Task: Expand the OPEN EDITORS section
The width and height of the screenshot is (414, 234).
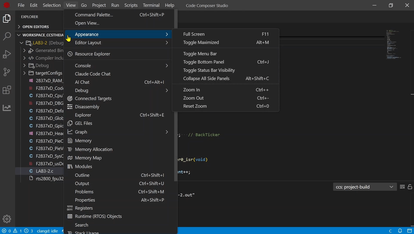Action: click(36, 27)
